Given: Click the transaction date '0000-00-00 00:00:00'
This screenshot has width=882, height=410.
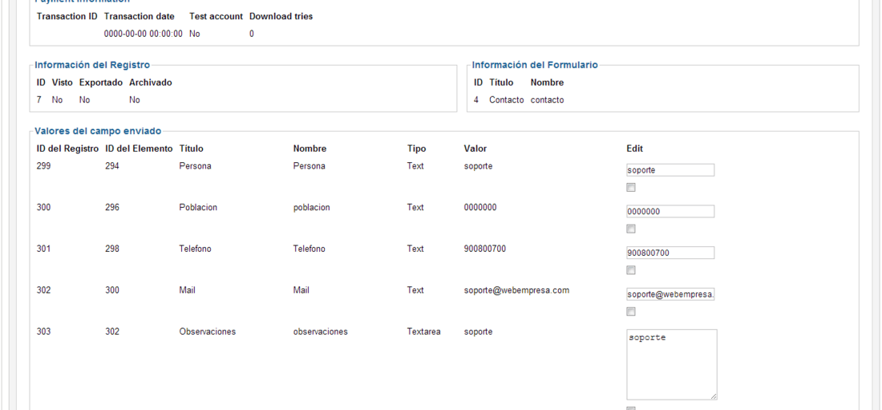Looking at the screenshot, I should tap(143, 34).
